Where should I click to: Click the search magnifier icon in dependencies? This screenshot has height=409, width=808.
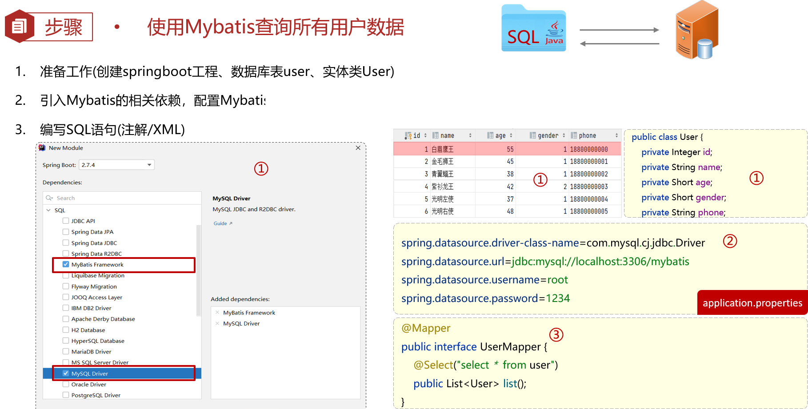(49, 198)
